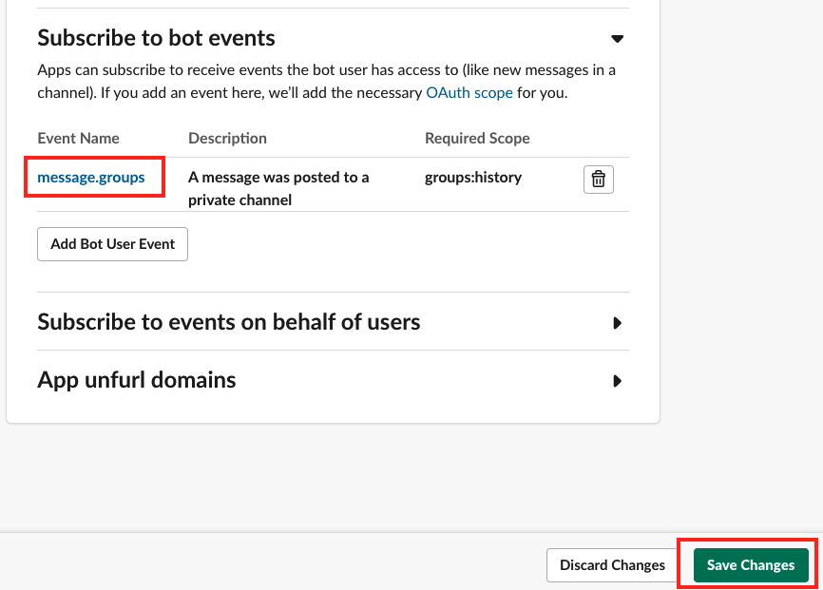Screen dimensions: 823x590
Task: Open the message.groups event link
Action: pos(91,178)
